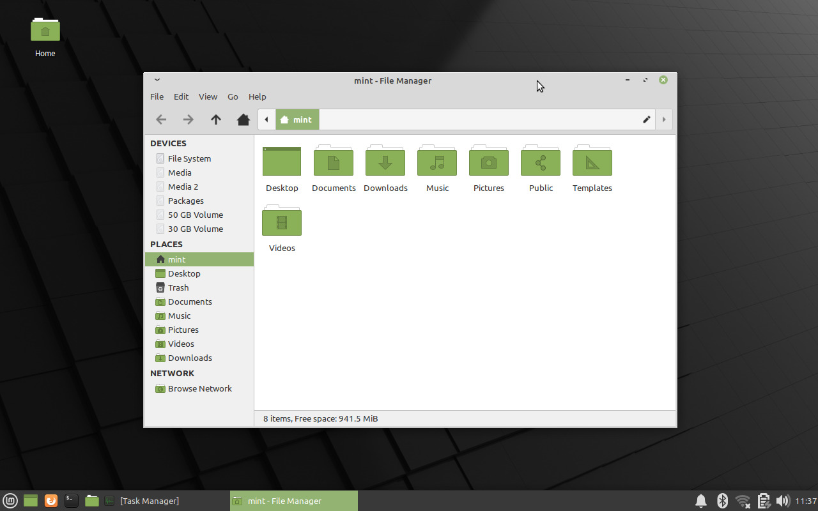
Task: Open Trash in sidebar
Action: pos(178,287)
